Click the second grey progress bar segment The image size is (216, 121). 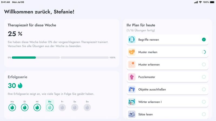tap(85, 58)
